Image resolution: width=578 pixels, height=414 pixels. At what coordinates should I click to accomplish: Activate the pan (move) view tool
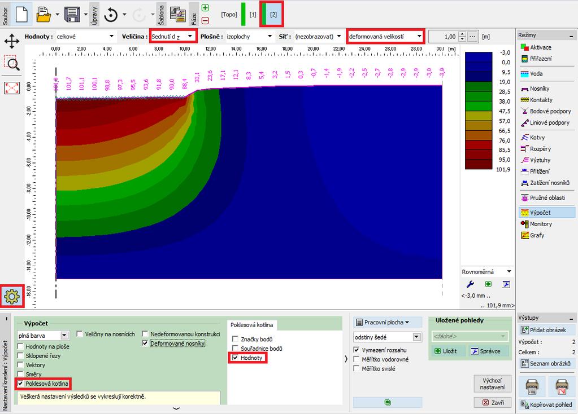click(x=12, y=41)
